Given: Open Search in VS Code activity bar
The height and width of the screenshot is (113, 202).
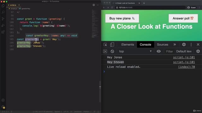Looking at the screenshot, I should (3, 12).
